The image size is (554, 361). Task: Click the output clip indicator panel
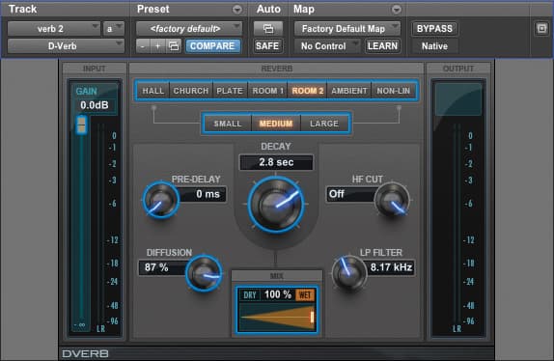pos(458,99)
